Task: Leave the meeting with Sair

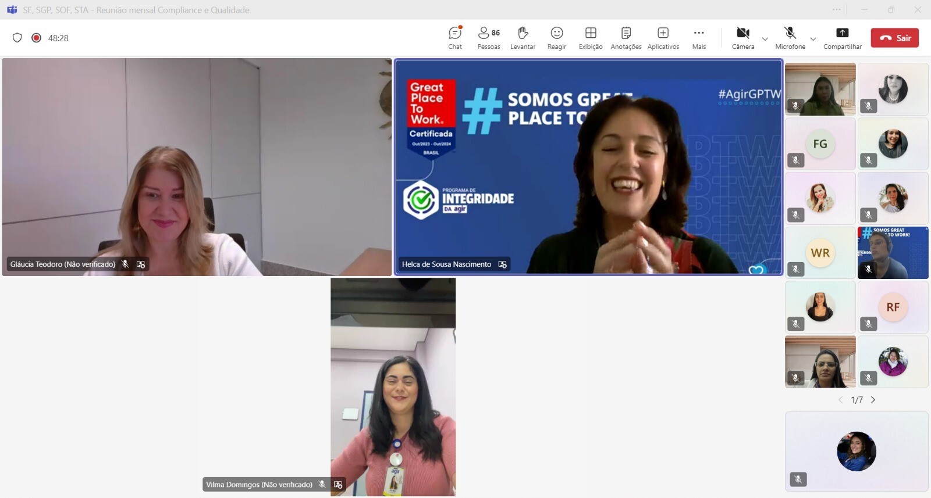Action: click(895, 38)
